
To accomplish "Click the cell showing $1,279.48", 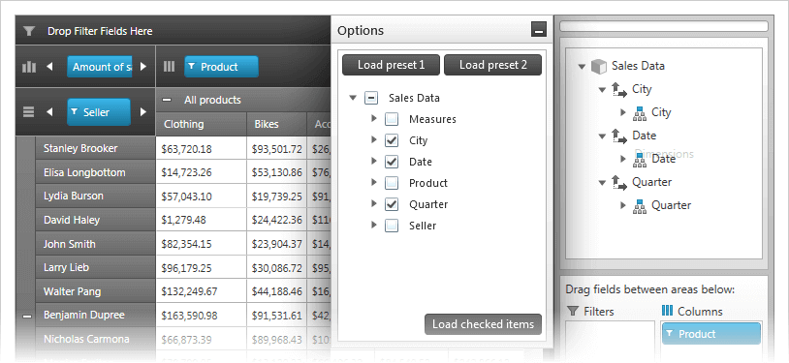I will 202,220.
